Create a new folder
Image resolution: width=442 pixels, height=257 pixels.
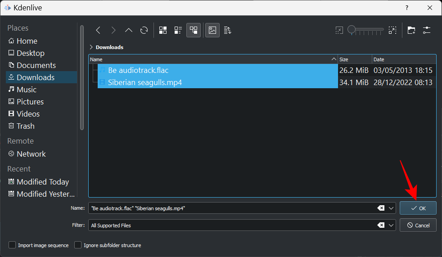[411, 30]
